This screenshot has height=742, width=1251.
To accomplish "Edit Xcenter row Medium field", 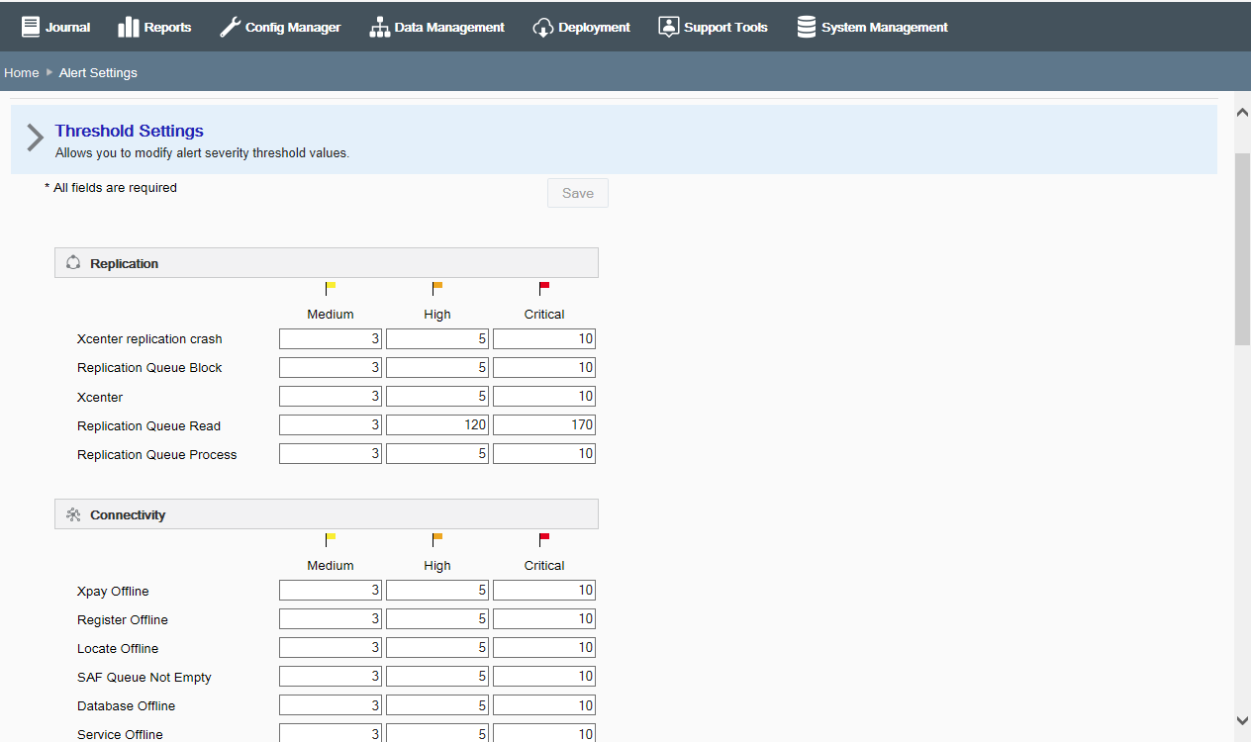I will tap(331, 396).
